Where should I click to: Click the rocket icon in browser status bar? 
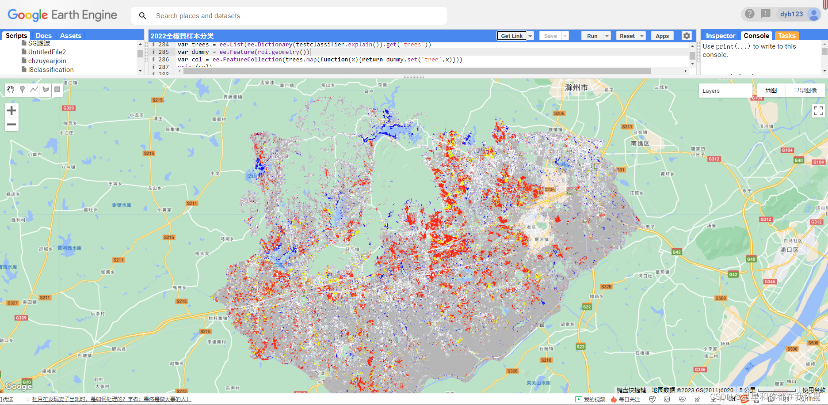point(698,399)
